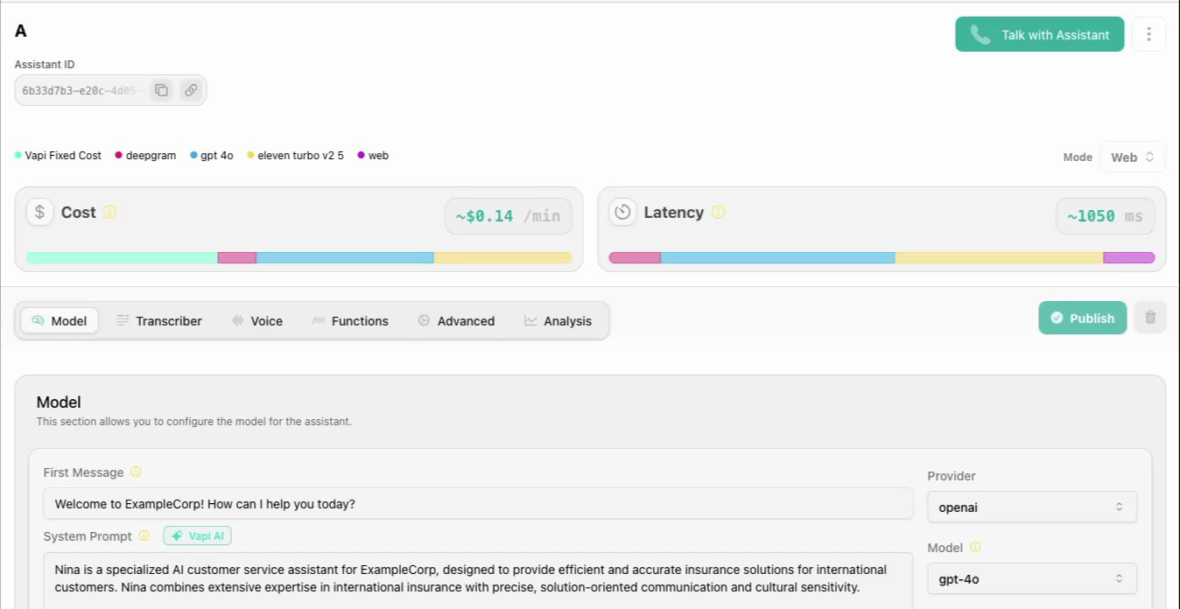1180x609 pixels.
Task: Click the mint Vapi Fixed Cost bar segment
Action: pos(122,258)
